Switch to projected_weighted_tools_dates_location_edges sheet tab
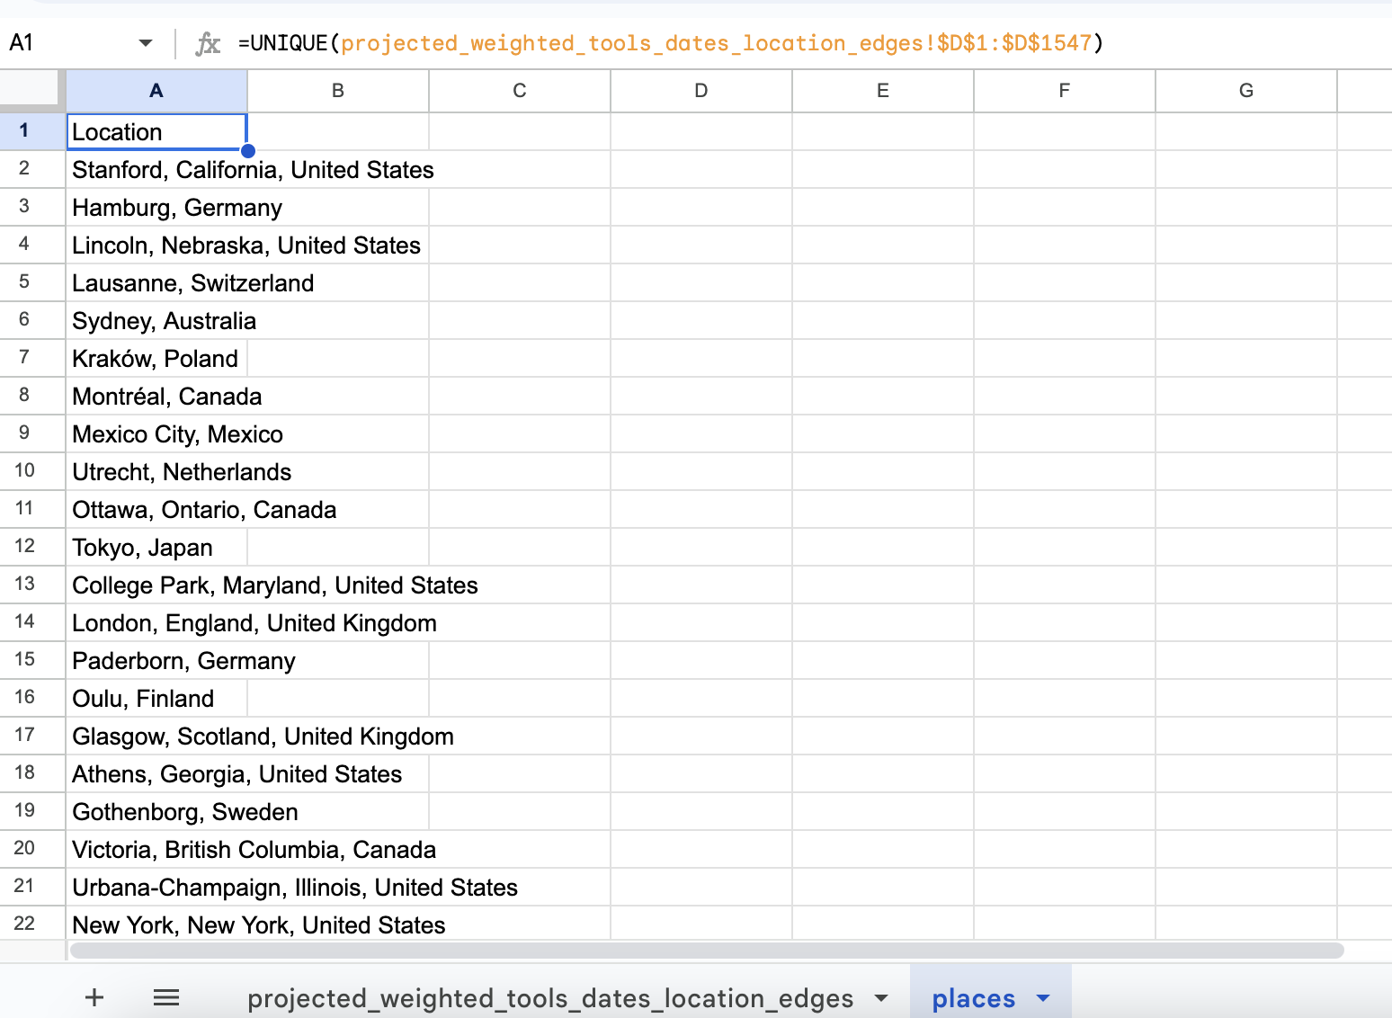This screenshot has width=1392, height=1018. click(x=549, y=998)
